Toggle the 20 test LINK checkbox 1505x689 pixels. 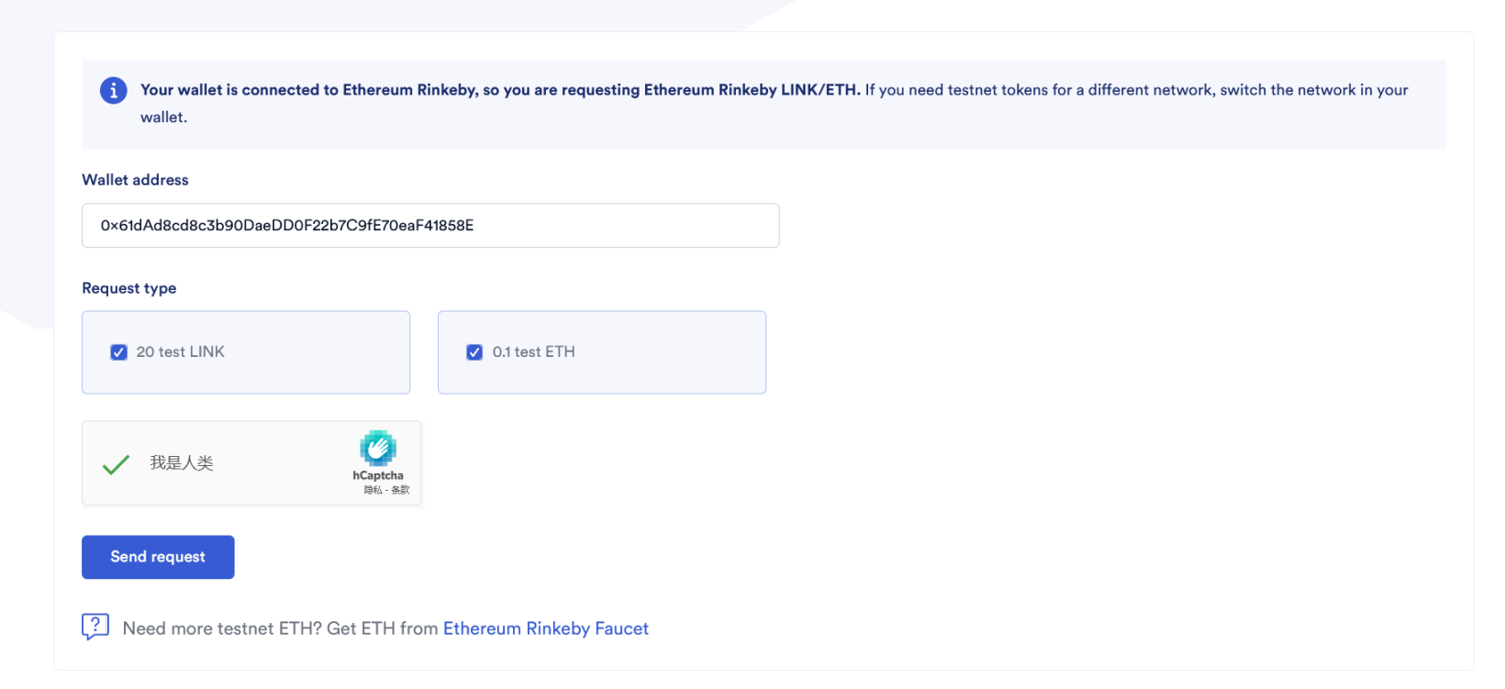coord(119,352)
